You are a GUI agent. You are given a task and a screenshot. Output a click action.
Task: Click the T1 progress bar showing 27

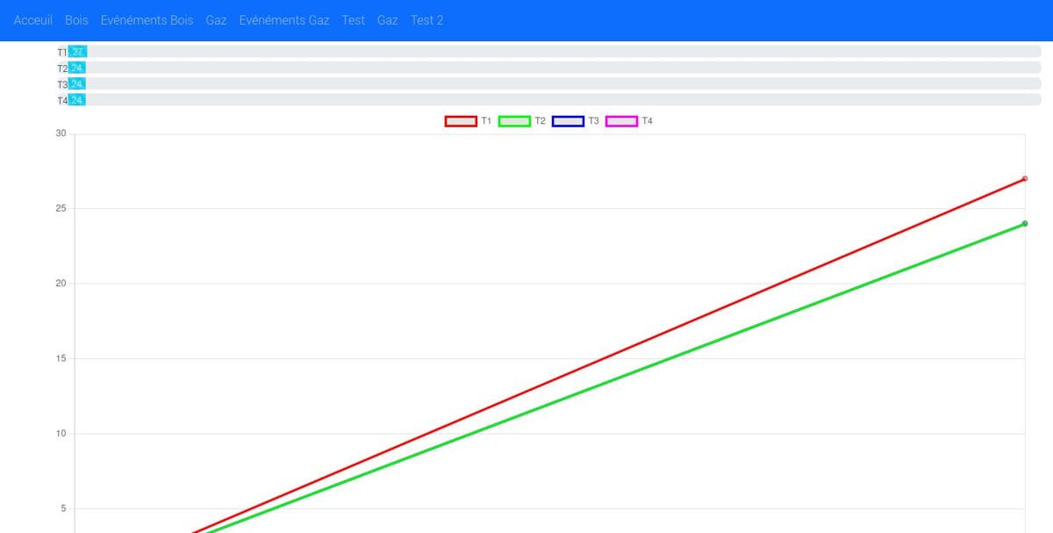[x=555, y=52]
